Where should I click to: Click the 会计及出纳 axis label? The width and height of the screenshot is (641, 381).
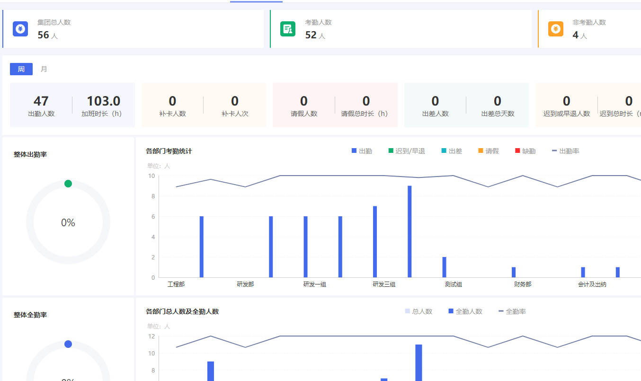tap(592, 284)
